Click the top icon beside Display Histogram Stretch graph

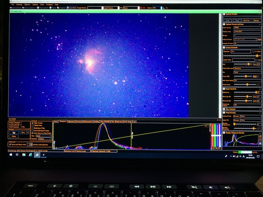tap(260, 136)
